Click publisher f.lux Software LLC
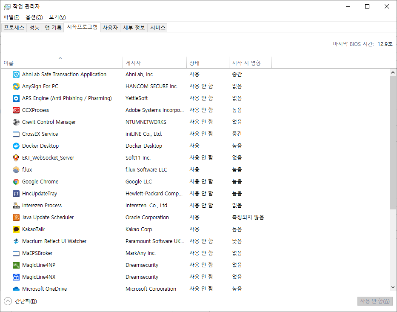Screen dimensions: 397x312 tap(146, 170)
